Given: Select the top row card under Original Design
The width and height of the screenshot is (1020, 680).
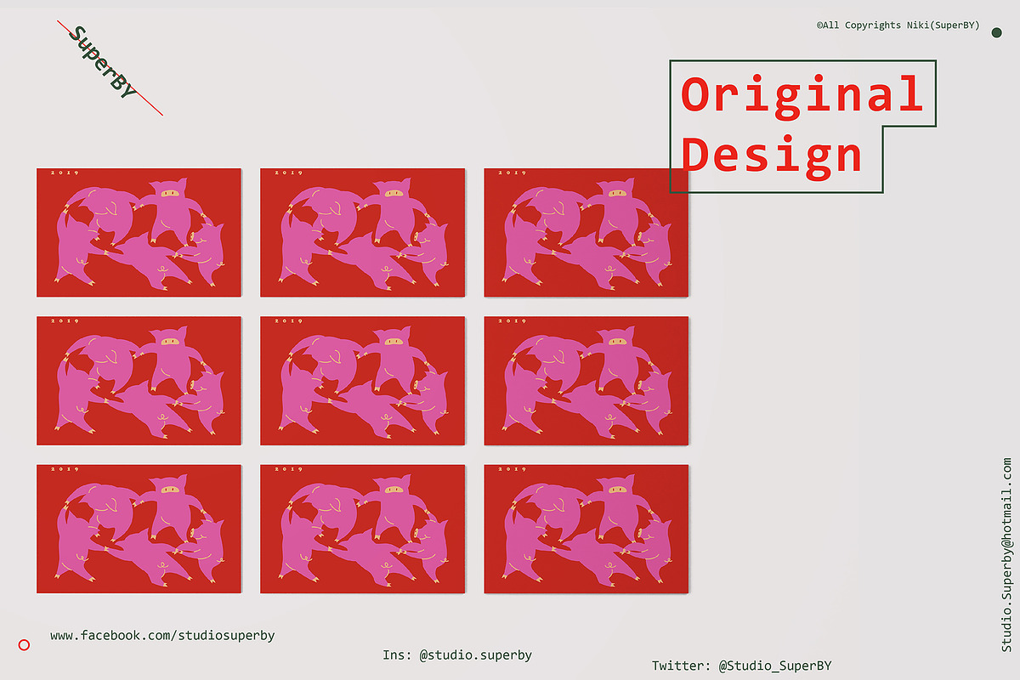Looking at the screenshot, I should (586, 232).
